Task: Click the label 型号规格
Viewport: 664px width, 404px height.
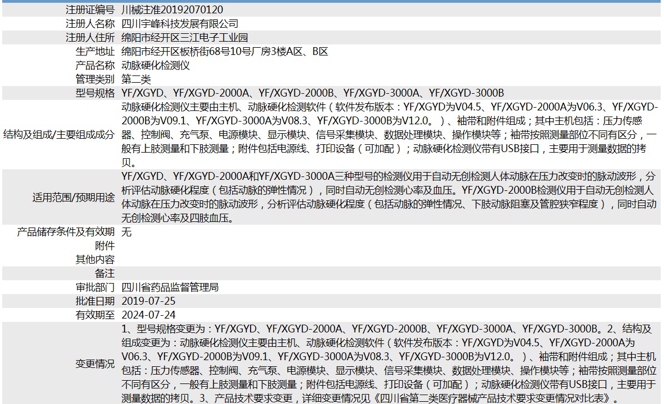Action: 95,93
